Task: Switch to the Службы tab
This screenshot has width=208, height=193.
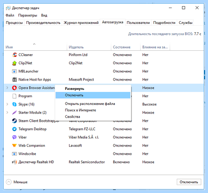Action: [x=185, y=23]
